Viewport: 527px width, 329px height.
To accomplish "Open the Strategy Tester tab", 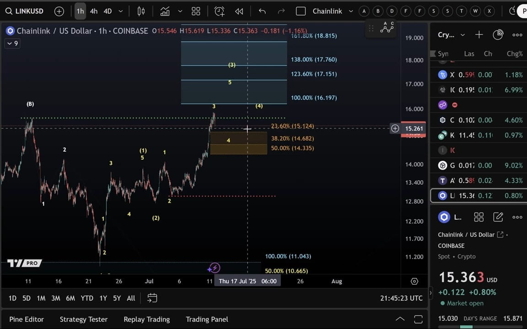I will coord(84,319).
